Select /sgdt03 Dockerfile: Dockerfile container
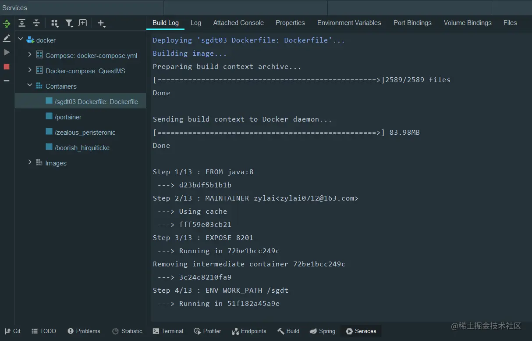Image resolution: width=532 pixels, height=341 pixels. pos(81,101)
